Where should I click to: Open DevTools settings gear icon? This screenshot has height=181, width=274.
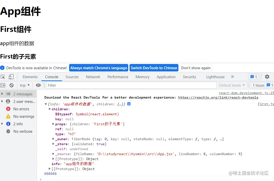[267, 77]
